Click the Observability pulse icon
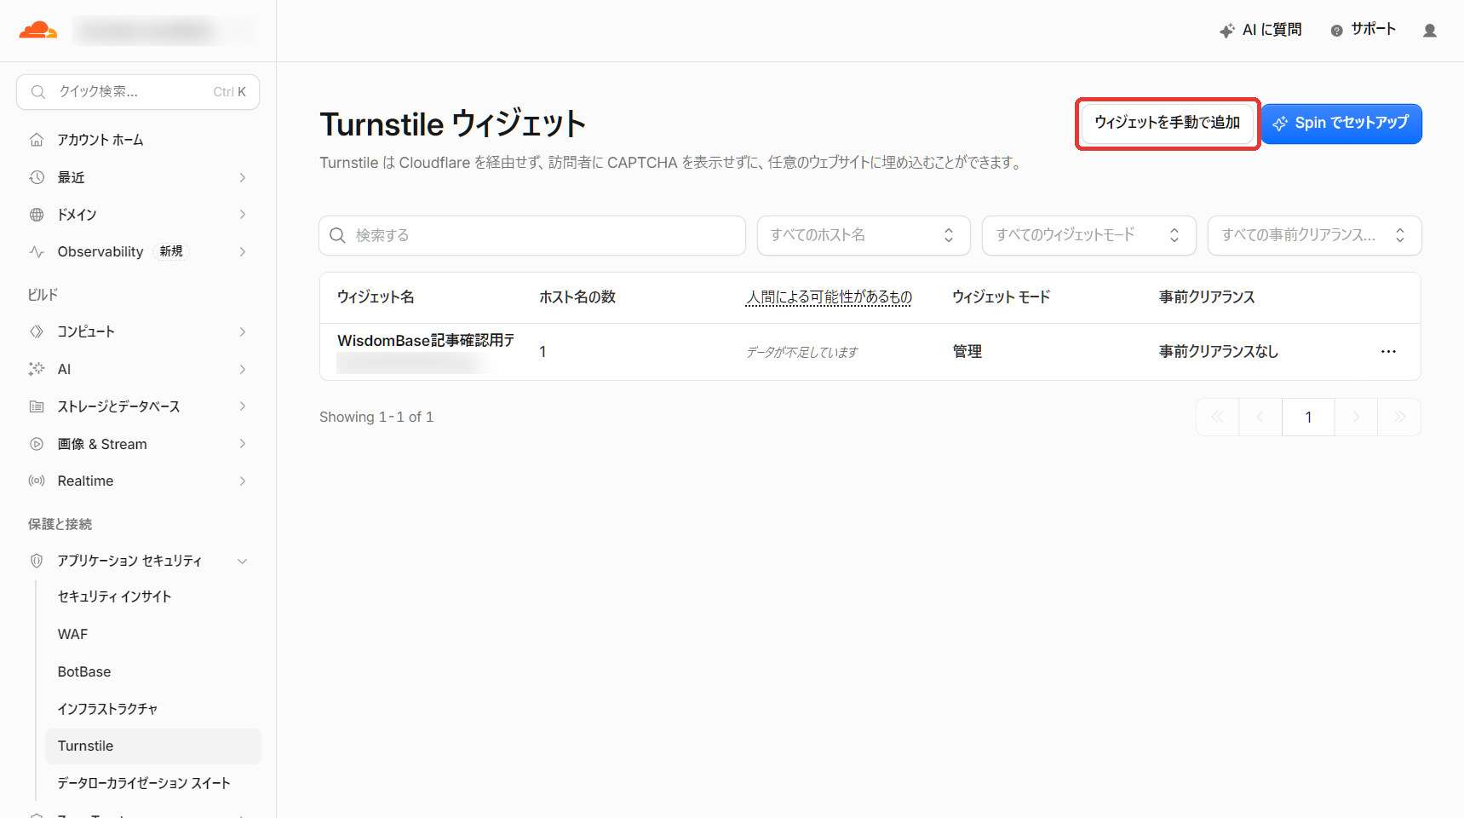The height and width of the screenshot is (818, 1464). click(x=37, y=251)
